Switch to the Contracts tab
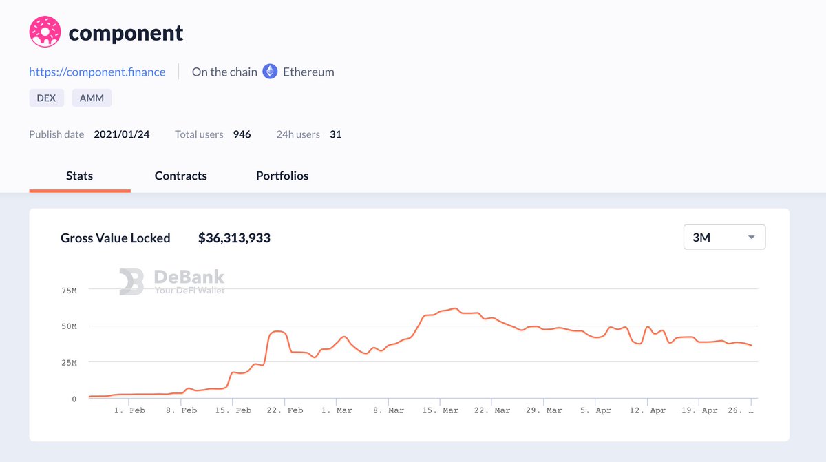826x462 pixels. click(180, 176)
